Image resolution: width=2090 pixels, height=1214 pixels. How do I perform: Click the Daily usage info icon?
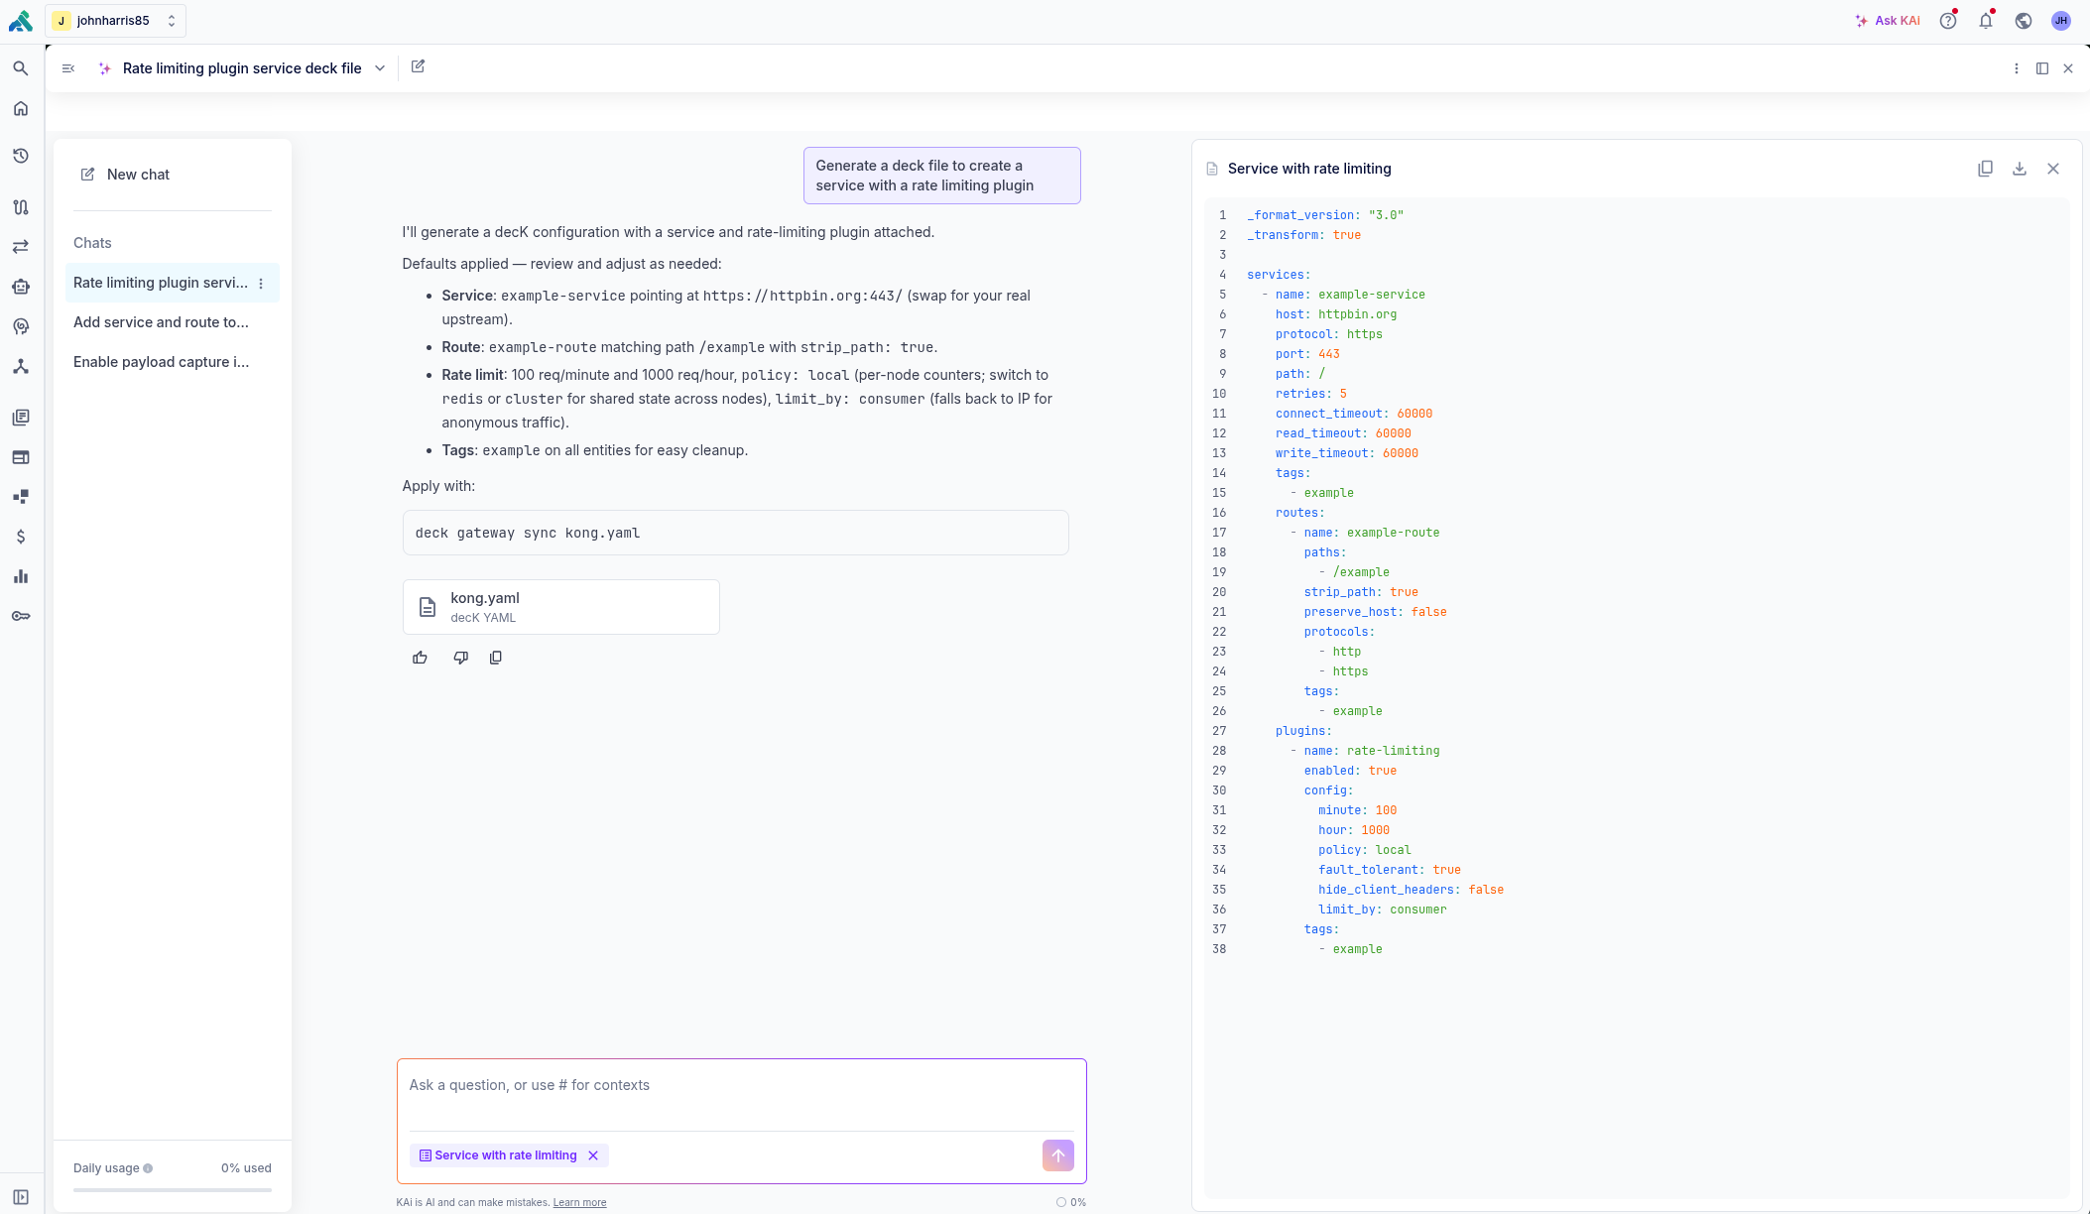(148, 1168)
